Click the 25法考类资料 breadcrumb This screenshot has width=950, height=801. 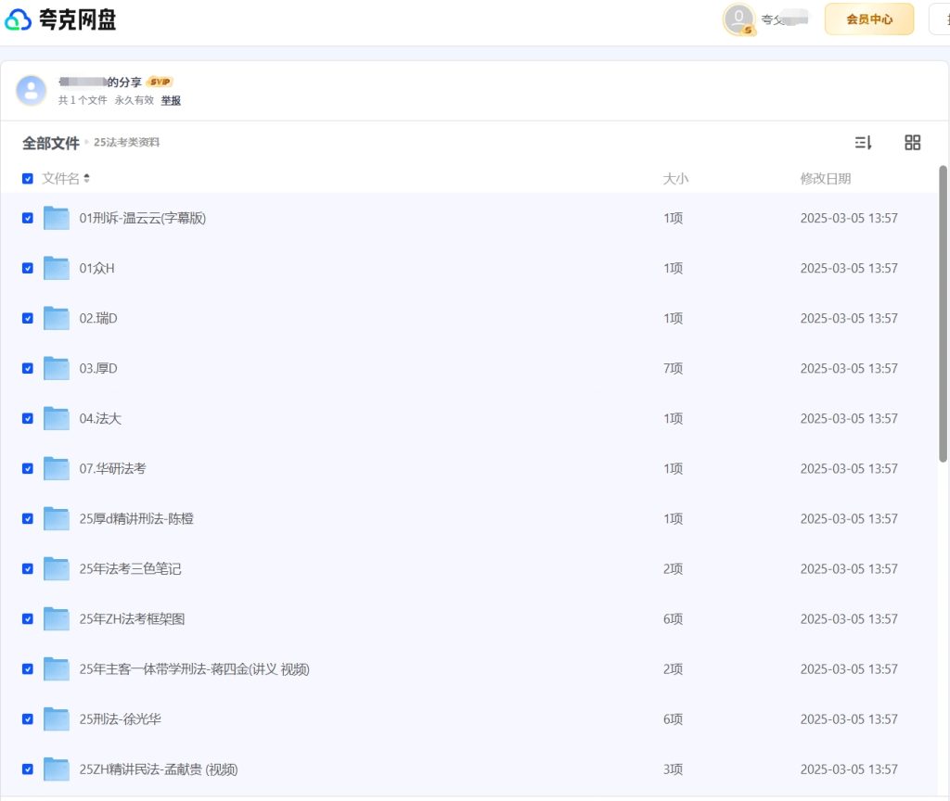coord(126,142)
